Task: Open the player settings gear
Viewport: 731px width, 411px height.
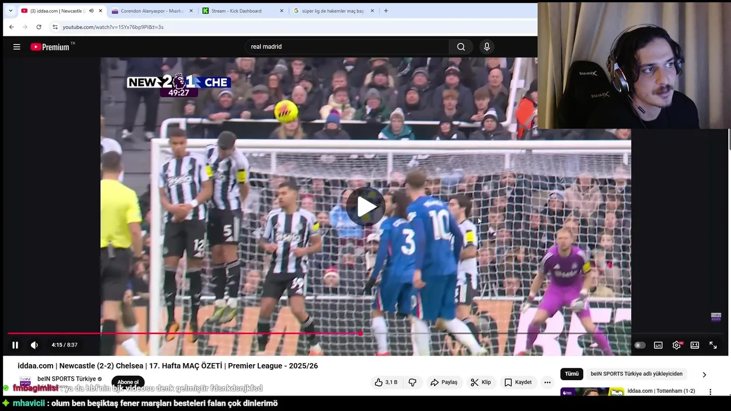Action: 677,345
